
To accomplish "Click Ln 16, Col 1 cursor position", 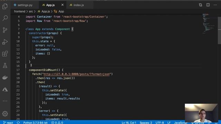I will (x=129, y=123).
